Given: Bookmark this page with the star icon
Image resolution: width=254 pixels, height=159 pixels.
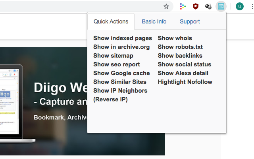Looking at the screenshot, I should click(166, 6).
